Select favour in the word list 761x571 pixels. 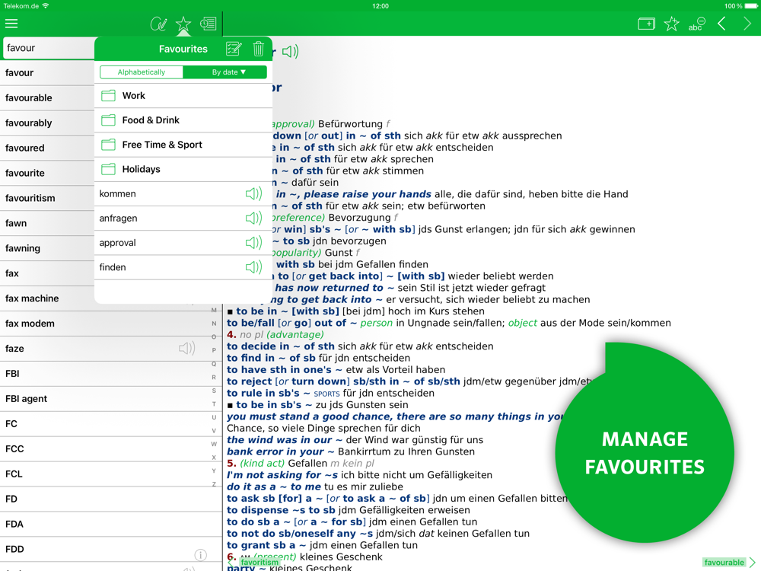(x=47, y=73)
